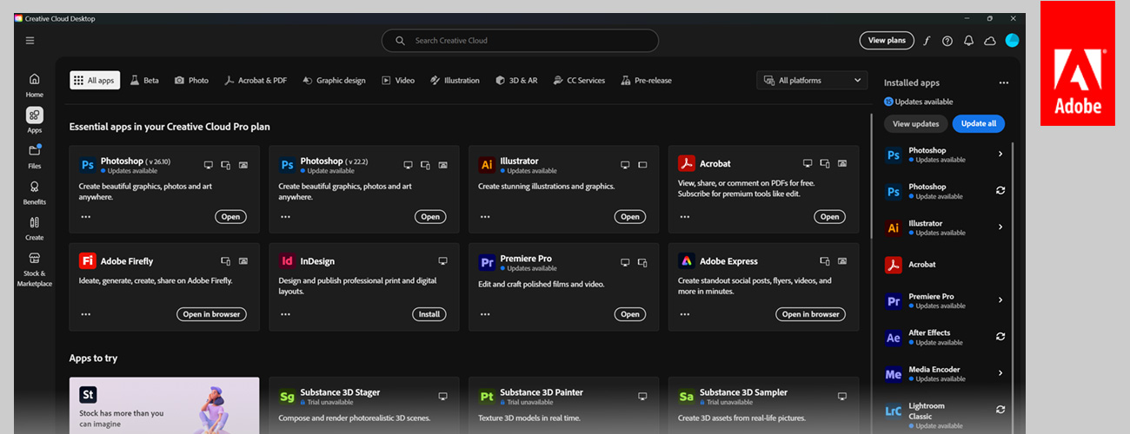
Task: Click the cloud sync status icon
Action: tap(989, 41)
